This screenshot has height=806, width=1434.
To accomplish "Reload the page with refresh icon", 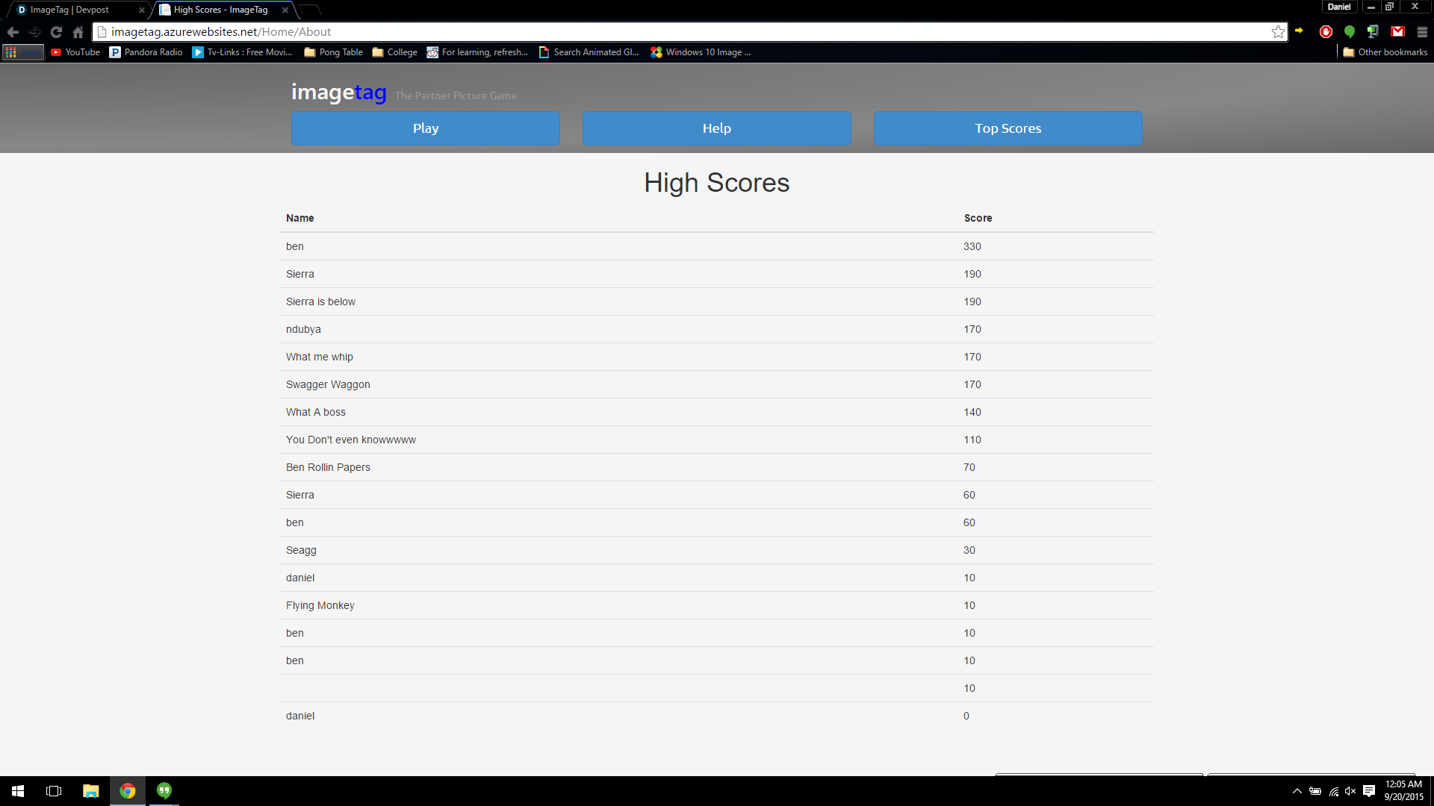I will 56,32.
